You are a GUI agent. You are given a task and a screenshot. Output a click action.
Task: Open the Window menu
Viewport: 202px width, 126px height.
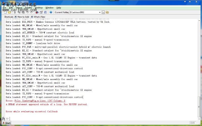[x=49, y=8]
